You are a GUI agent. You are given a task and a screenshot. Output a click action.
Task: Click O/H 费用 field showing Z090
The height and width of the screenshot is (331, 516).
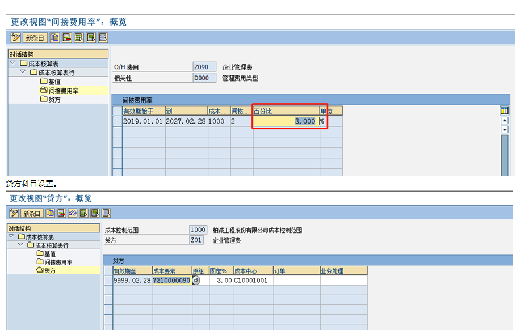pyautogui.click(x=204, y=67)
